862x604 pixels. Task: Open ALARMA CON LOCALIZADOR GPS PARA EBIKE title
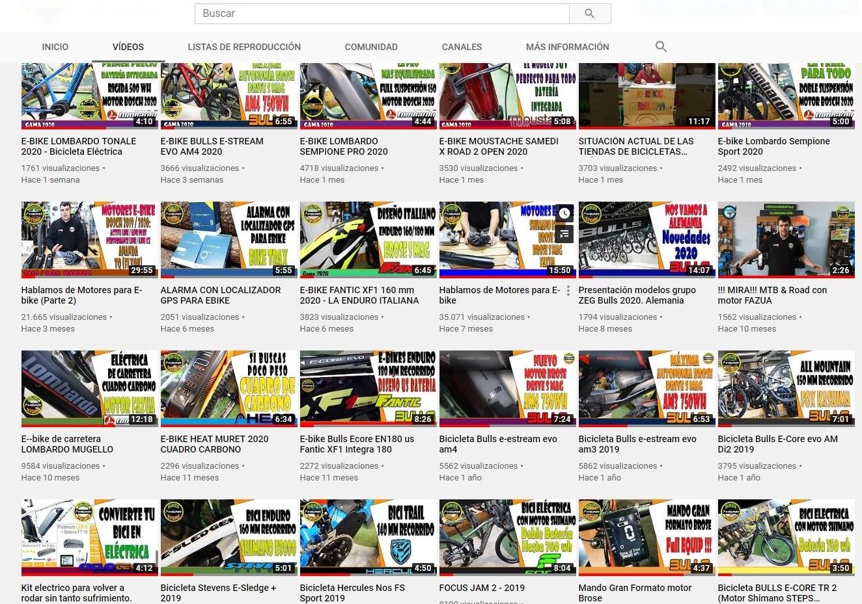pyautogui.click(x=221, y=295)
